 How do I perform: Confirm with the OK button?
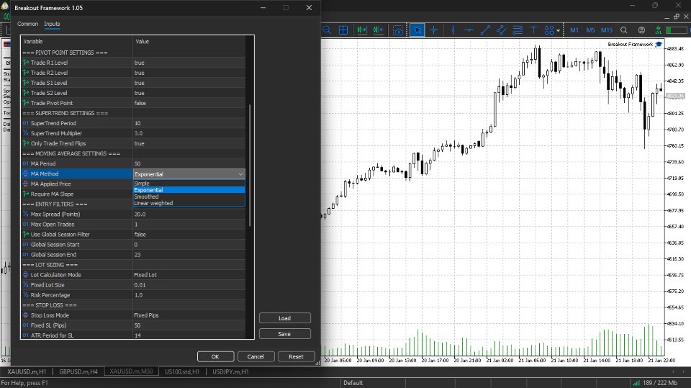(215, 357)
